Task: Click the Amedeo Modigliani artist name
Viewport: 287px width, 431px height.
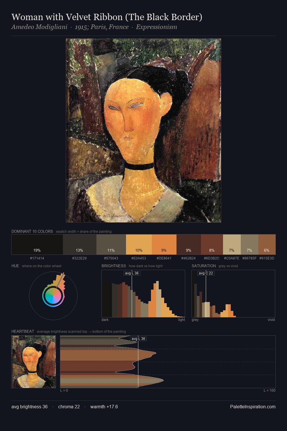Action: click(x=40, y=27)
